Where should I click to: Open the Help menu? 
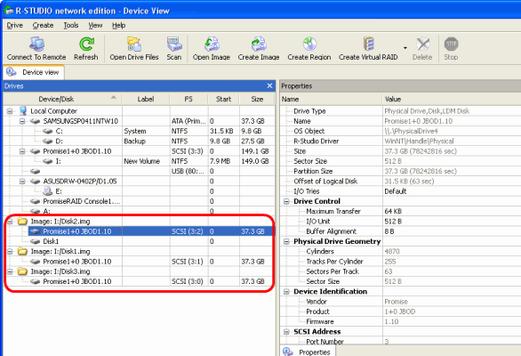(118, 25)
